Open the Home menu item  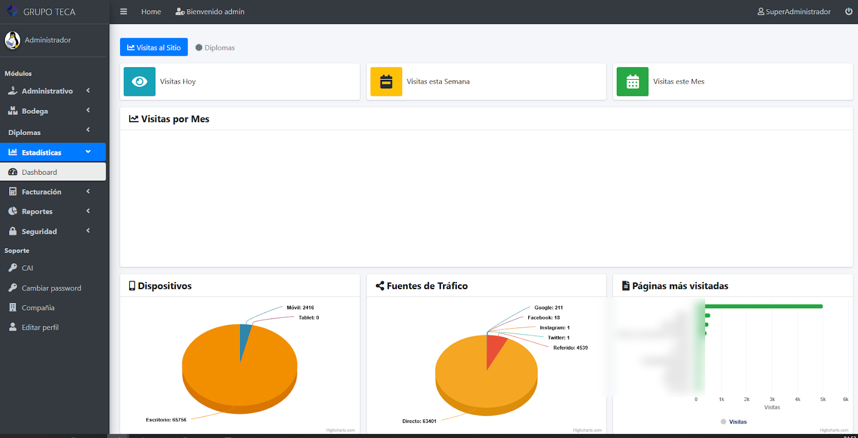pos(151,11)
